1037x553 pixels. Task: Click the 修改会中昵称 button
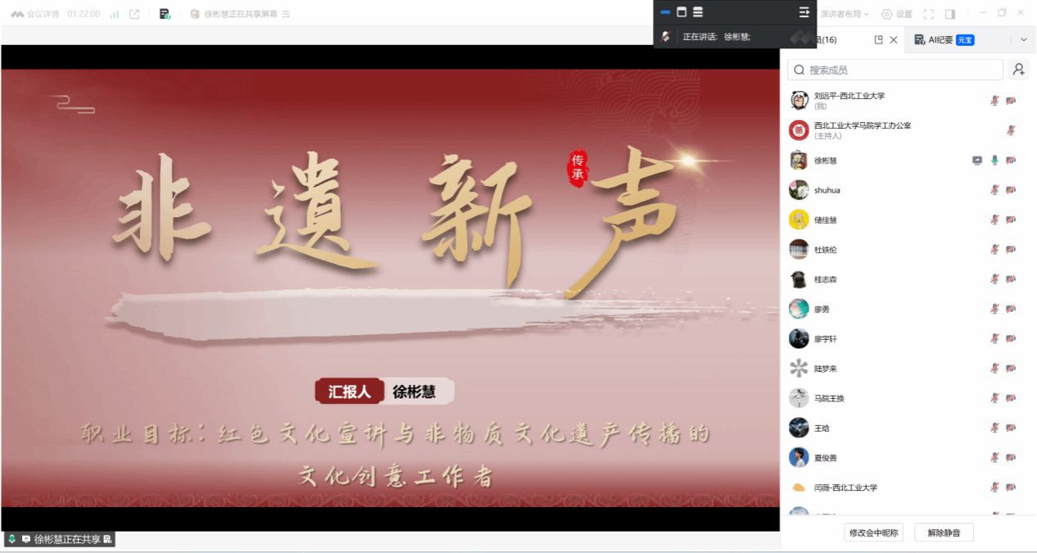(x=874, y=533)
